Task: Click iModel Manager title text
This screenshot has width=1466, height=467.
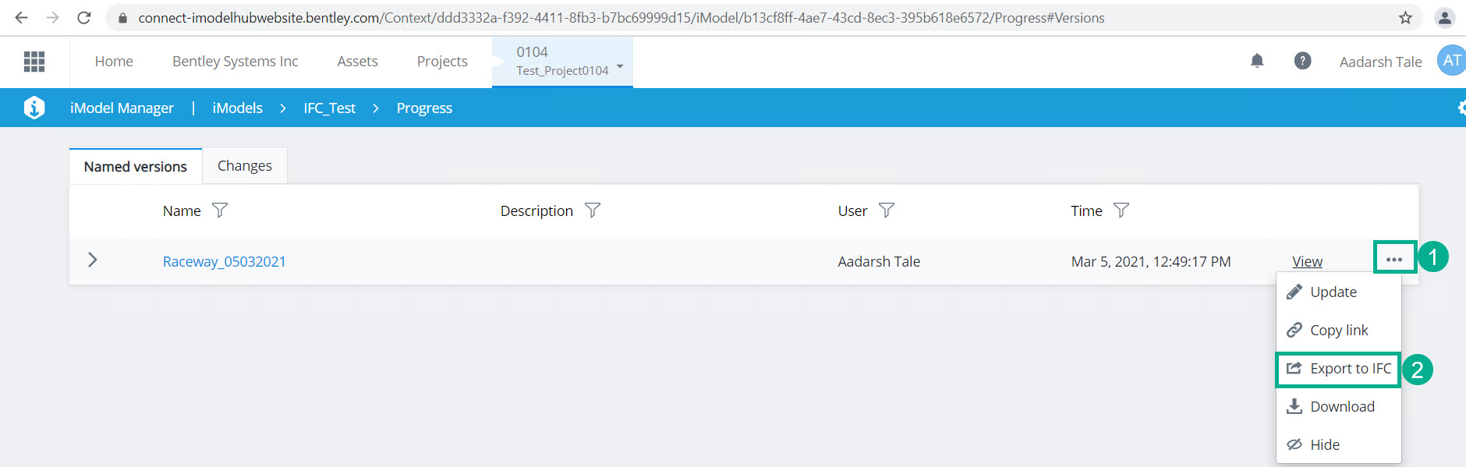Action: [x=122, y=108]
